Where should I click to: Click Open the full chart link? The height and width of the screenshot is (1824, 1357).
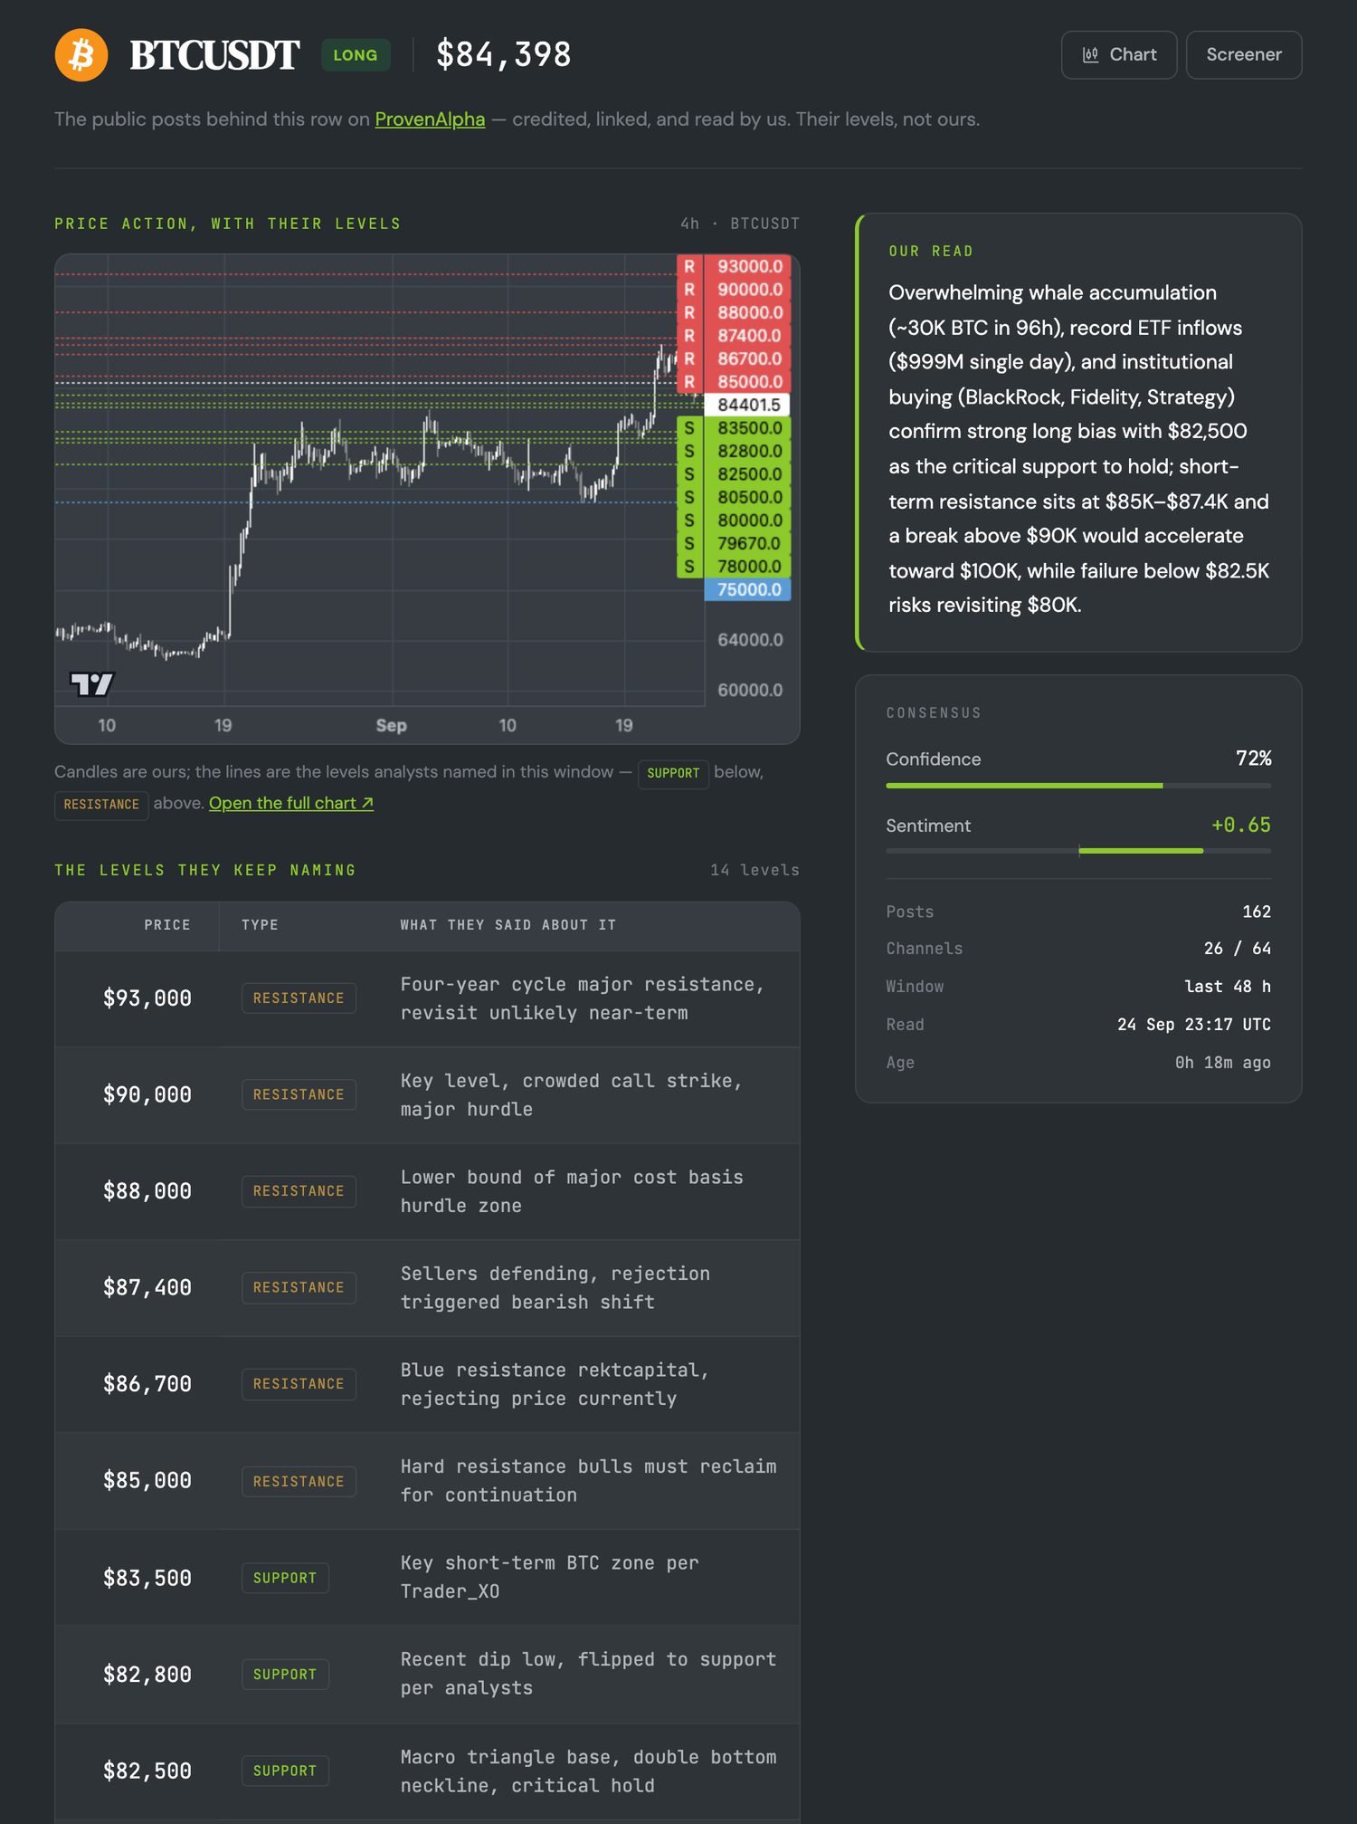[291, 803]
